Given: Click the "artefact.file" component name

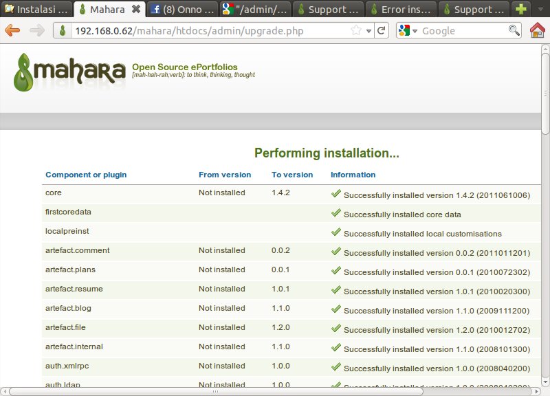Looking at the screenshot, I should click(x=65, y=328).
